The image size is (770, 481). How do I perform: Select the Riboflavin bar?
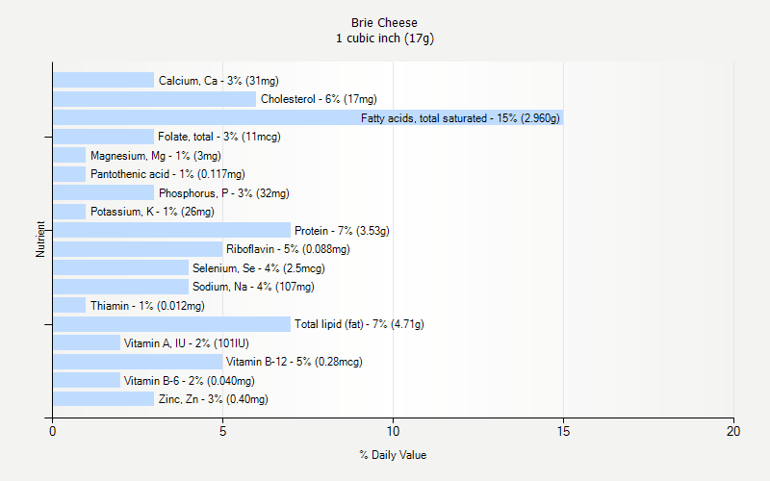138,249
